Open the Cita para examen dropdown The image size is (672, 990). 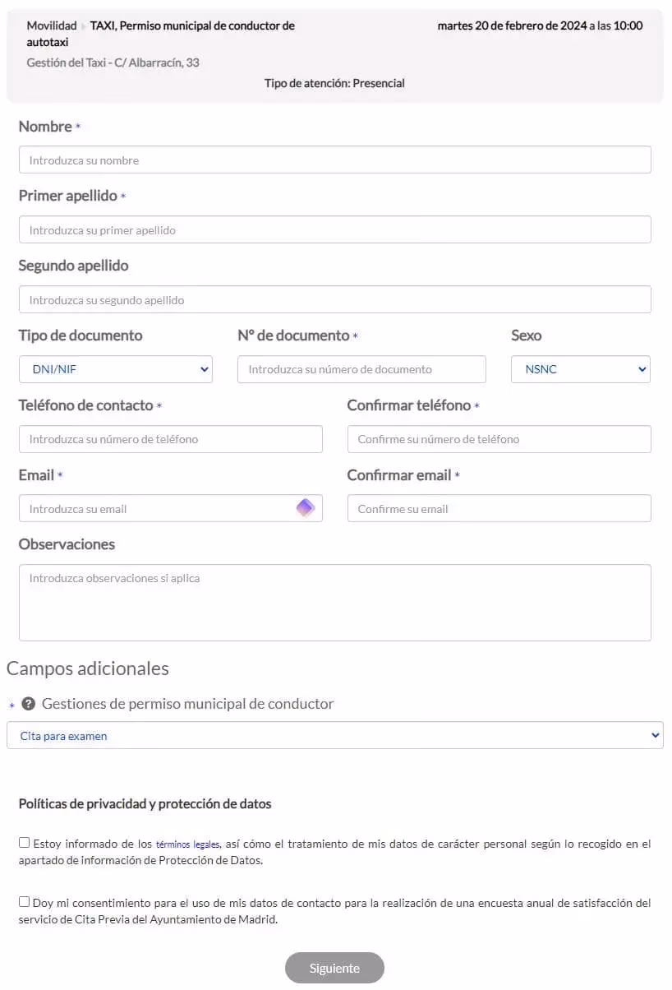(x=335, y=734)
